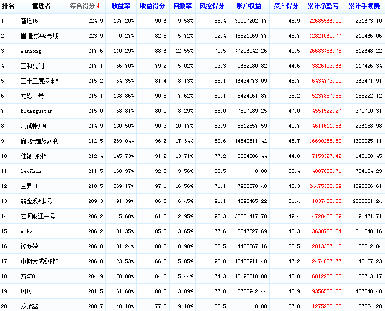385x311 pixels.
Task: Click the 综合得分 column header text
Action: coord(81,6)
